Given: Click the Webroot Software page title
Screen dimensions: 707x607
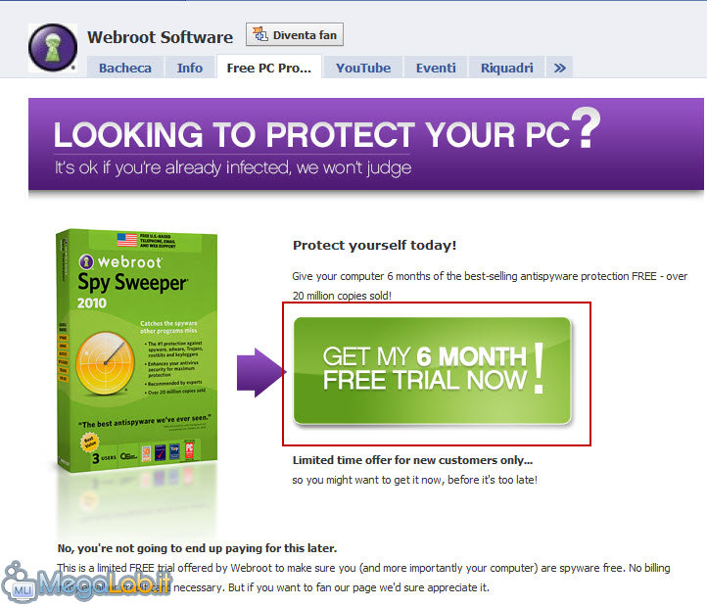Looking at the screenshot, I should pos(160,37).
